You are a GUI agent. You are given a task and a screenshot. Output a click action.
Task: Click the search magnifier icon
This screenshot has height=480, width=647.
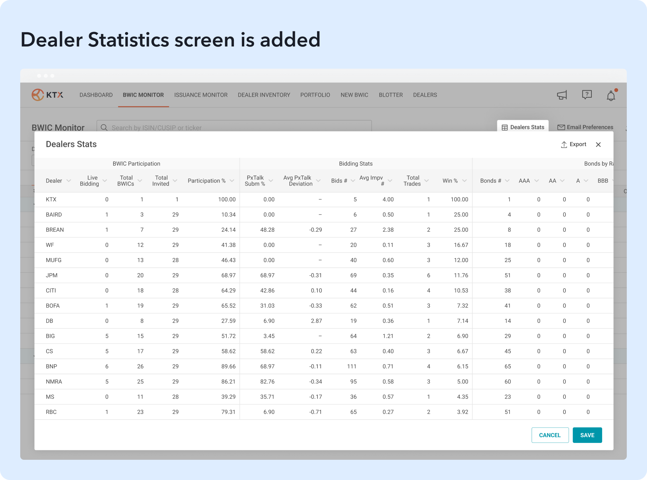coord(104,128)
